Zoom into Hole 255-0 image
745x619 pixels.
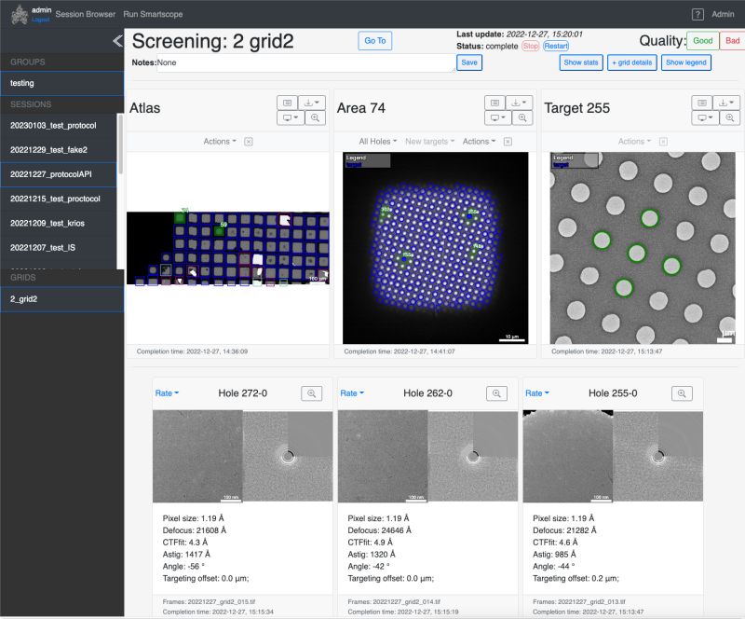point(682,393)
